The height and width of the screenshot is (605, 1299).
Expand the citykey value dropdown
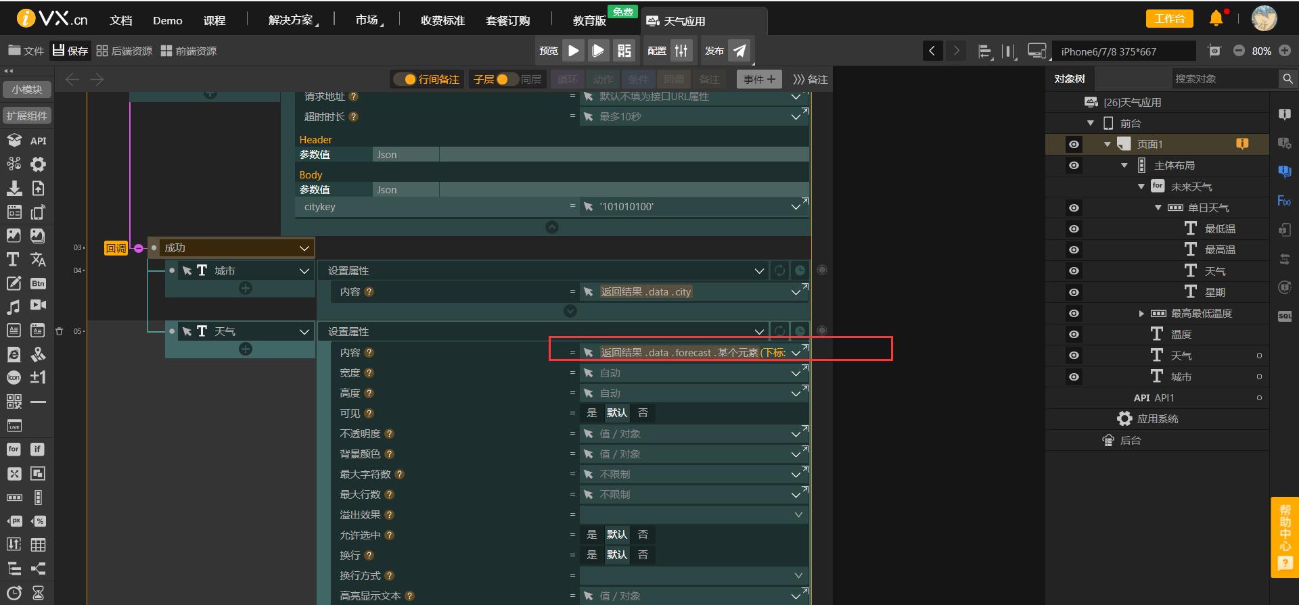pyautogui.click(x=796, y=207)
